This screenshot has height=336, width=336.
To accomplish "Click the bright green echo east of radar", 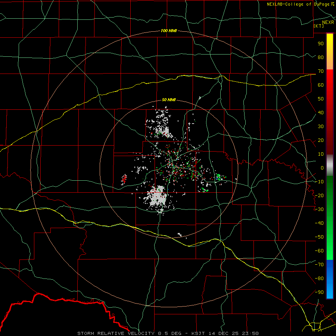I will pos(218,177).
